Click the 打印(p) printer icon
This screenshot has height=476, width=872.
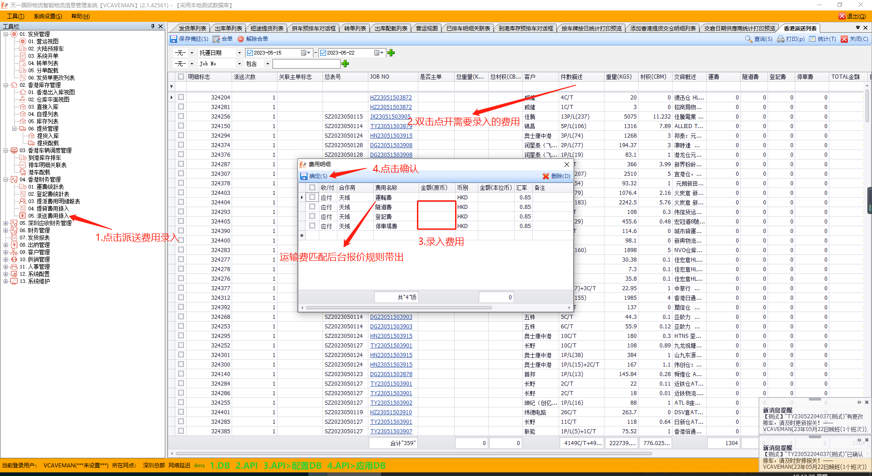pos(781,39)
